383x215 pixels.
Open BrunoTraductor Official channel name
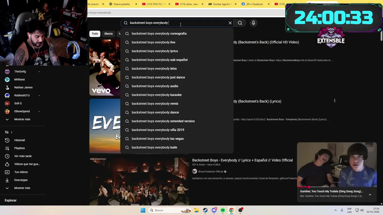[x=211, y=172]
